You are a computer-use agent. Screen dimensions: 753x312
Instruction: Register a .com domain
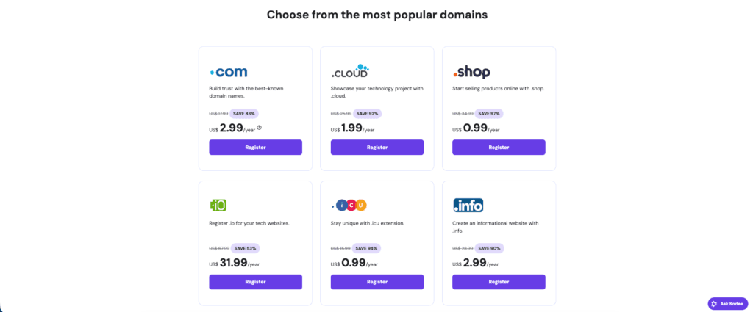(x=255, y=147)
